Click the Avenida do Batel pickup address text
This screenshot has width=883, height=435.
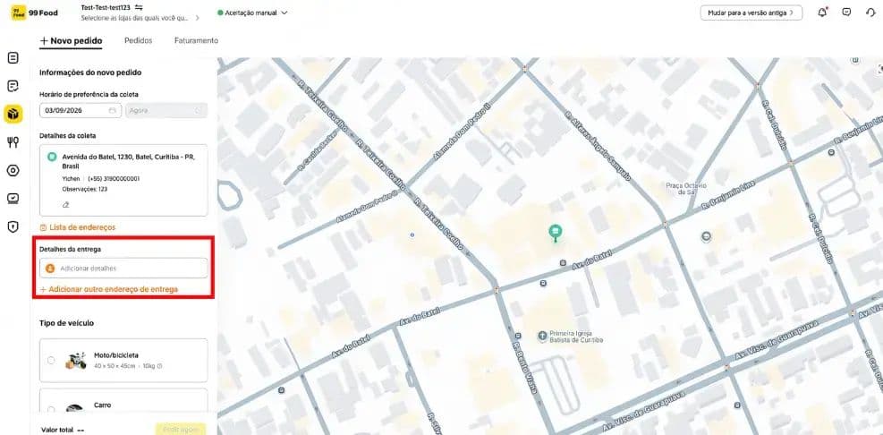(x=129, y=161)
